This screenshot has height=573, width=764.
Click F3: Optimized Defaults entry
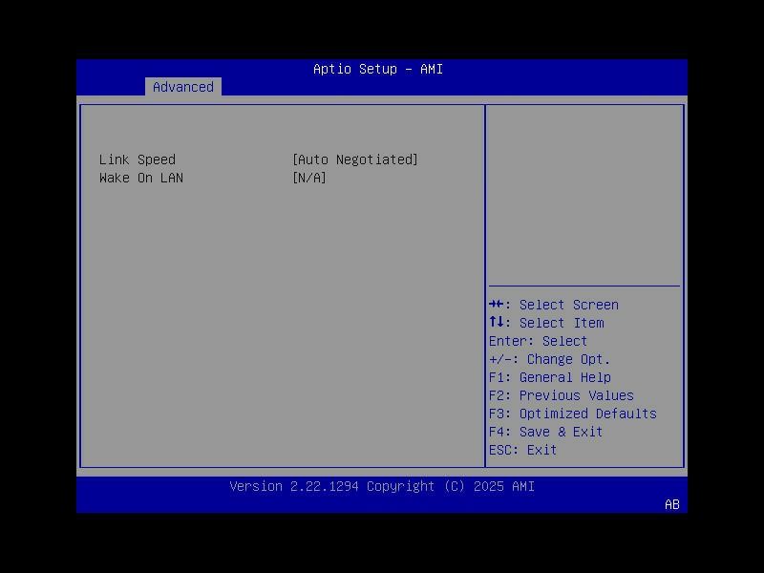[572, 414]
